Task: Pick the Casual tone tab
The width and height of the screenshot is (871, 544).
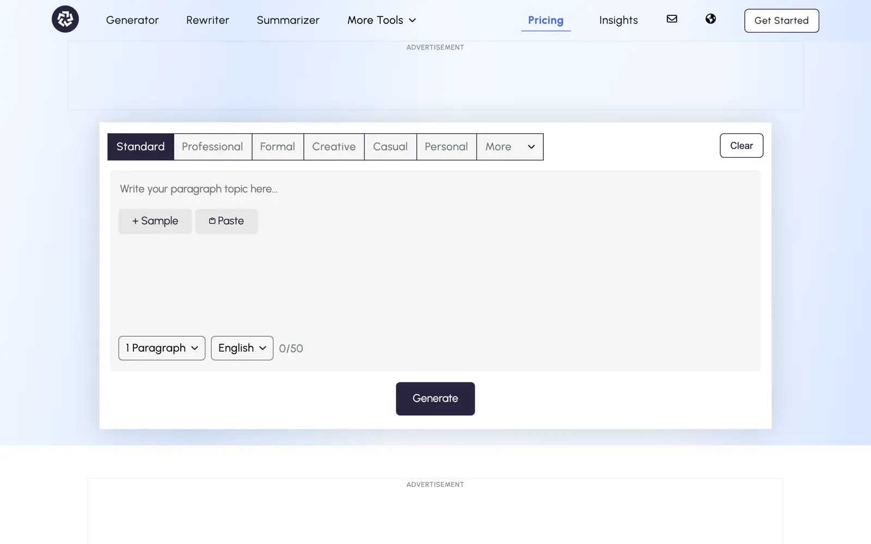Action: click(x=390, y=147)
